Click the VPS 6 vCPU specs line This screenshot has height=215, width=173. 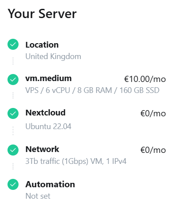[92, 90]
